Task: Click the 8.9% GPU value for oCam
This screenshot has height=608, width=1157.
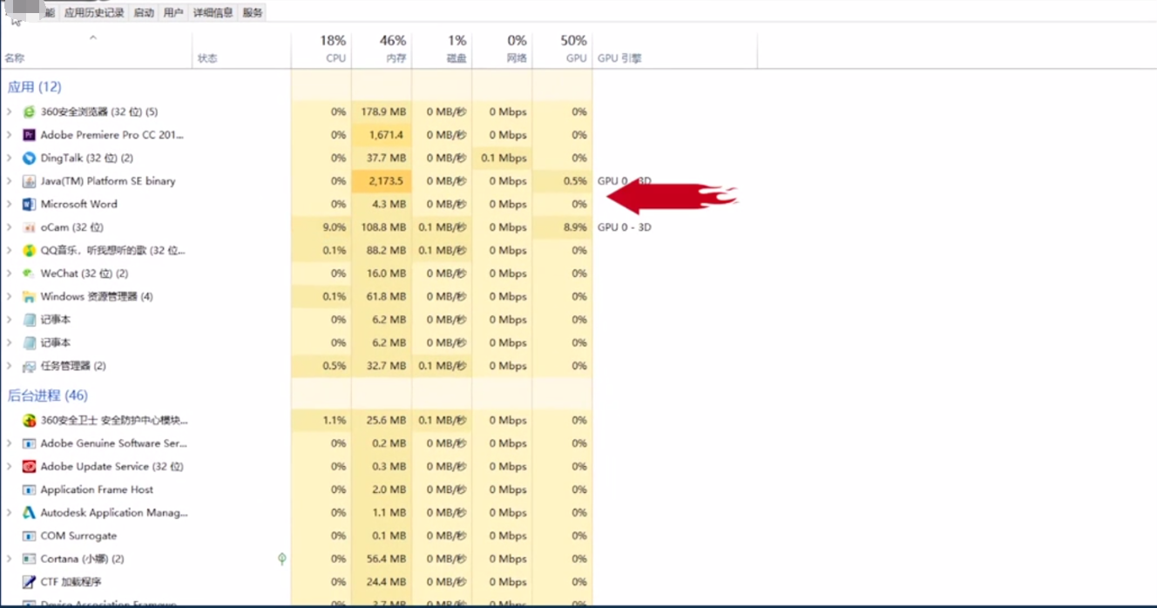Action: pyautogui.click(x=575, y=227)
